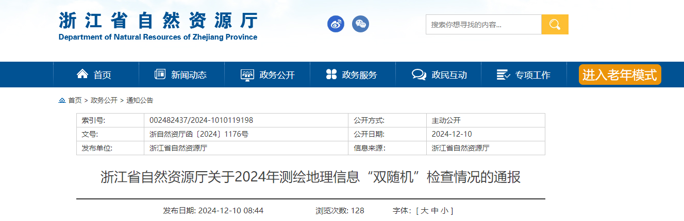Click the small home icon in breadcrumb
Viewport: 684px width, 221px height.
[x=62, y=100]
